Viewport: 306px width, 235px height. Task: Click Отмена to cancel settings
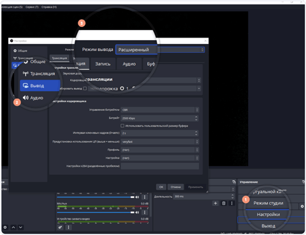tap(175, 187)
